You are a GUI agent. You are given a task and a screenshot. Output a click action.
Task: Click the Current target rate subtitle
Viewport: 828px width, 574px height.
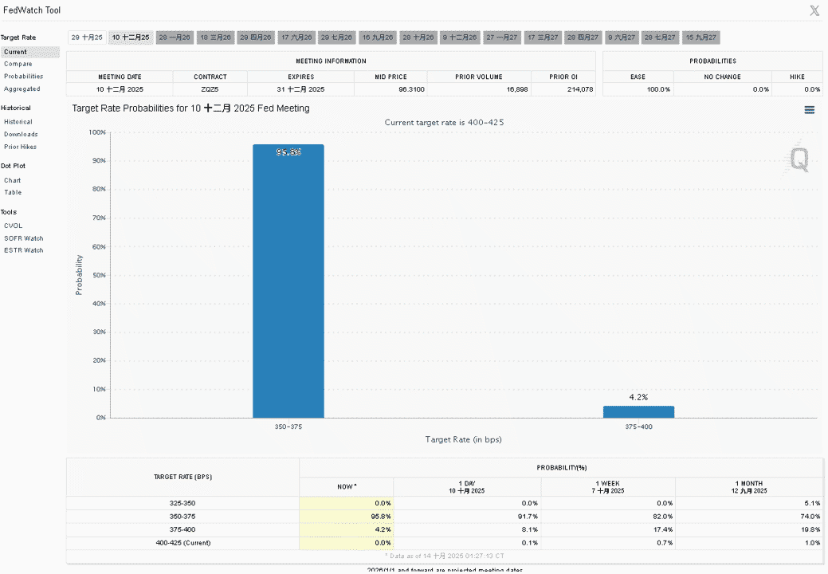pos(444,123)
